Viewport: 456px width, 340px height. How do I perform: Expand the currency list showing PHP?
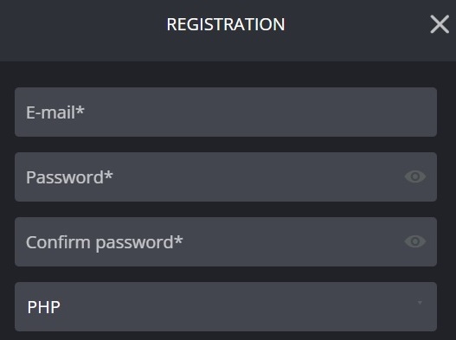pyautogui.click(x=226, y=306)
